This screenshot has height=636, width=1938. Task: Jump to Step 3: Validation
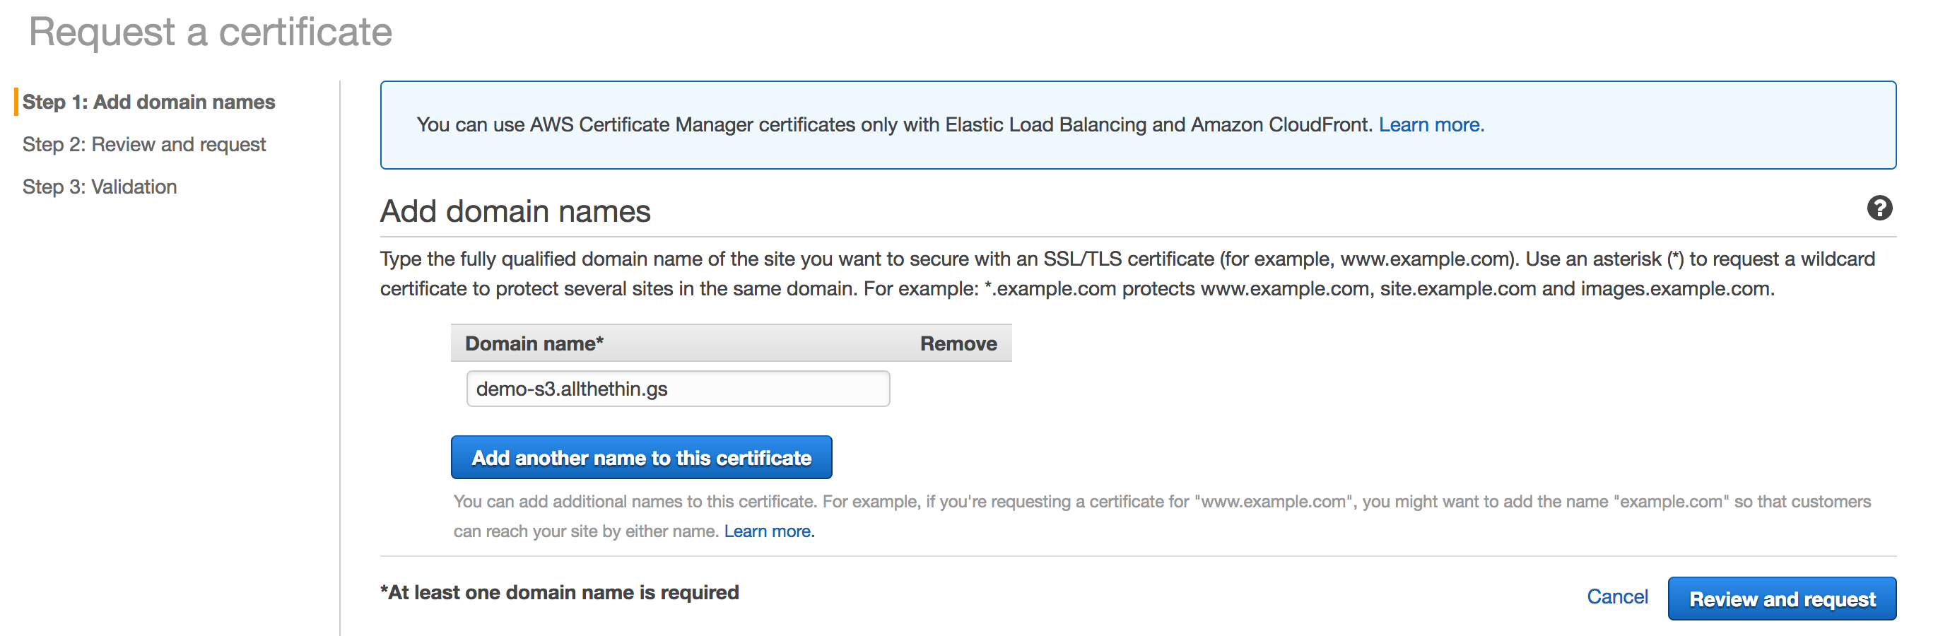pyautogui.click(x=100, y=187)
